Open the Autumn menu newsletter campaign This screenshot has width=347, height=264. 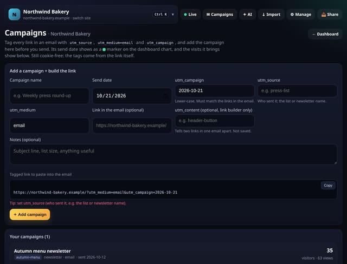(x=42, y=251)
